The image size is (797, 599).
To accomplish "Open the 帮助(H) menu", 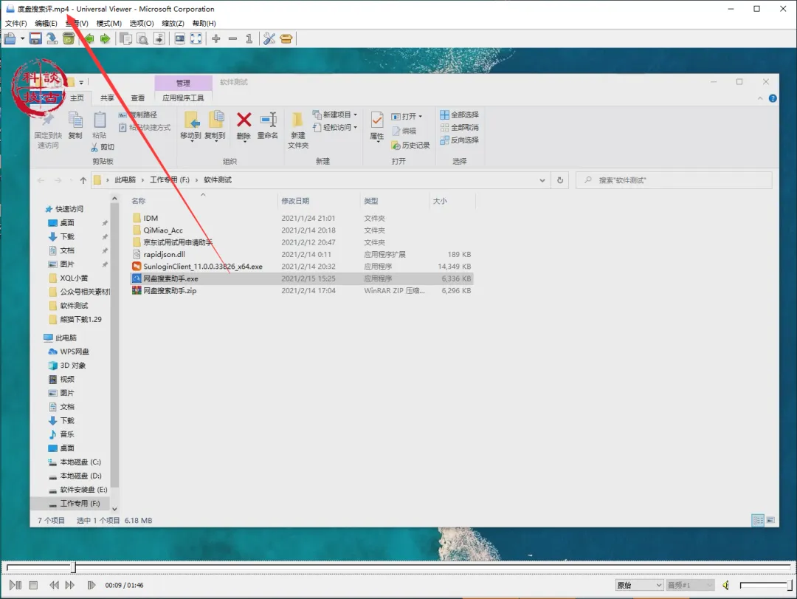I will 204,24.
